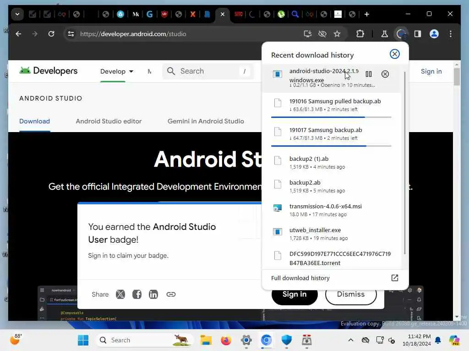Open the weather widget showing 88°
This screenshot has height=351, width=469.
pos(16,340)
